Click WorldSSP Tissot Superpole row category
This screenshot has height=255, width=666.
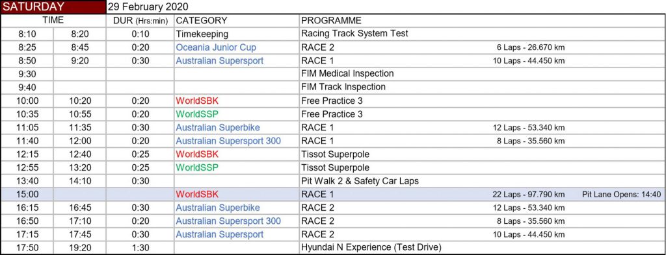197,168
